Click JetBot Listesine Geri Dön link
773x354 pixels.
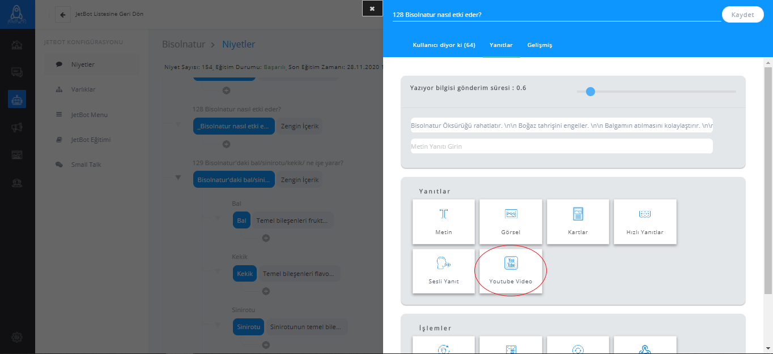[109, 14]
